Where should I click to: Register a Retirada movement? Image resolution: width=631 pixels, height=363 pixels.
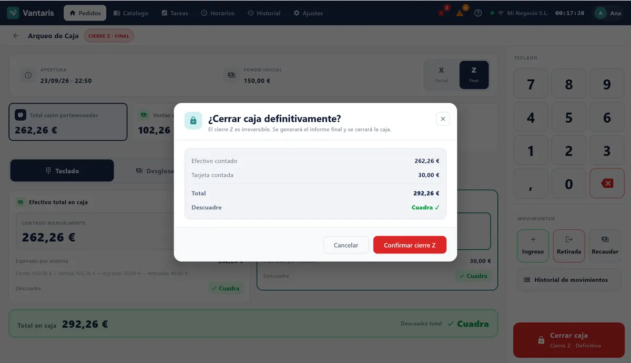pyautogui.click(x=569, y=245)
